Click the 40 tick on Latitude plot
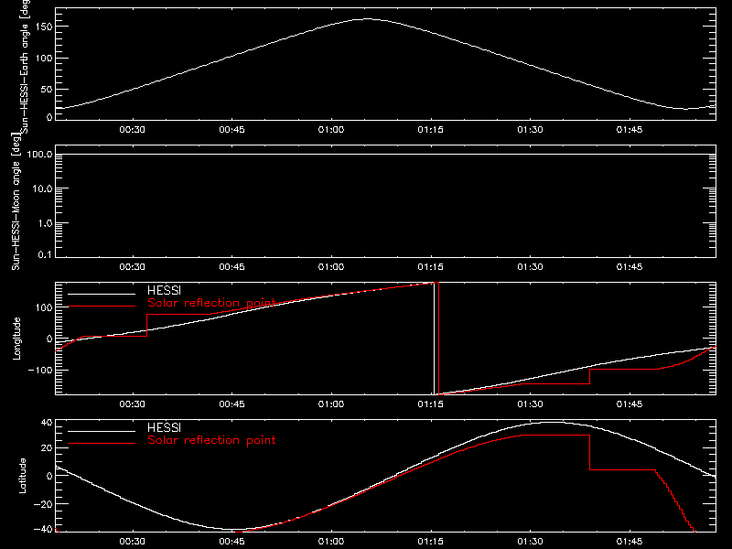Image resolution: width=732 pixels, height=549 pixels. click(47, 423)
